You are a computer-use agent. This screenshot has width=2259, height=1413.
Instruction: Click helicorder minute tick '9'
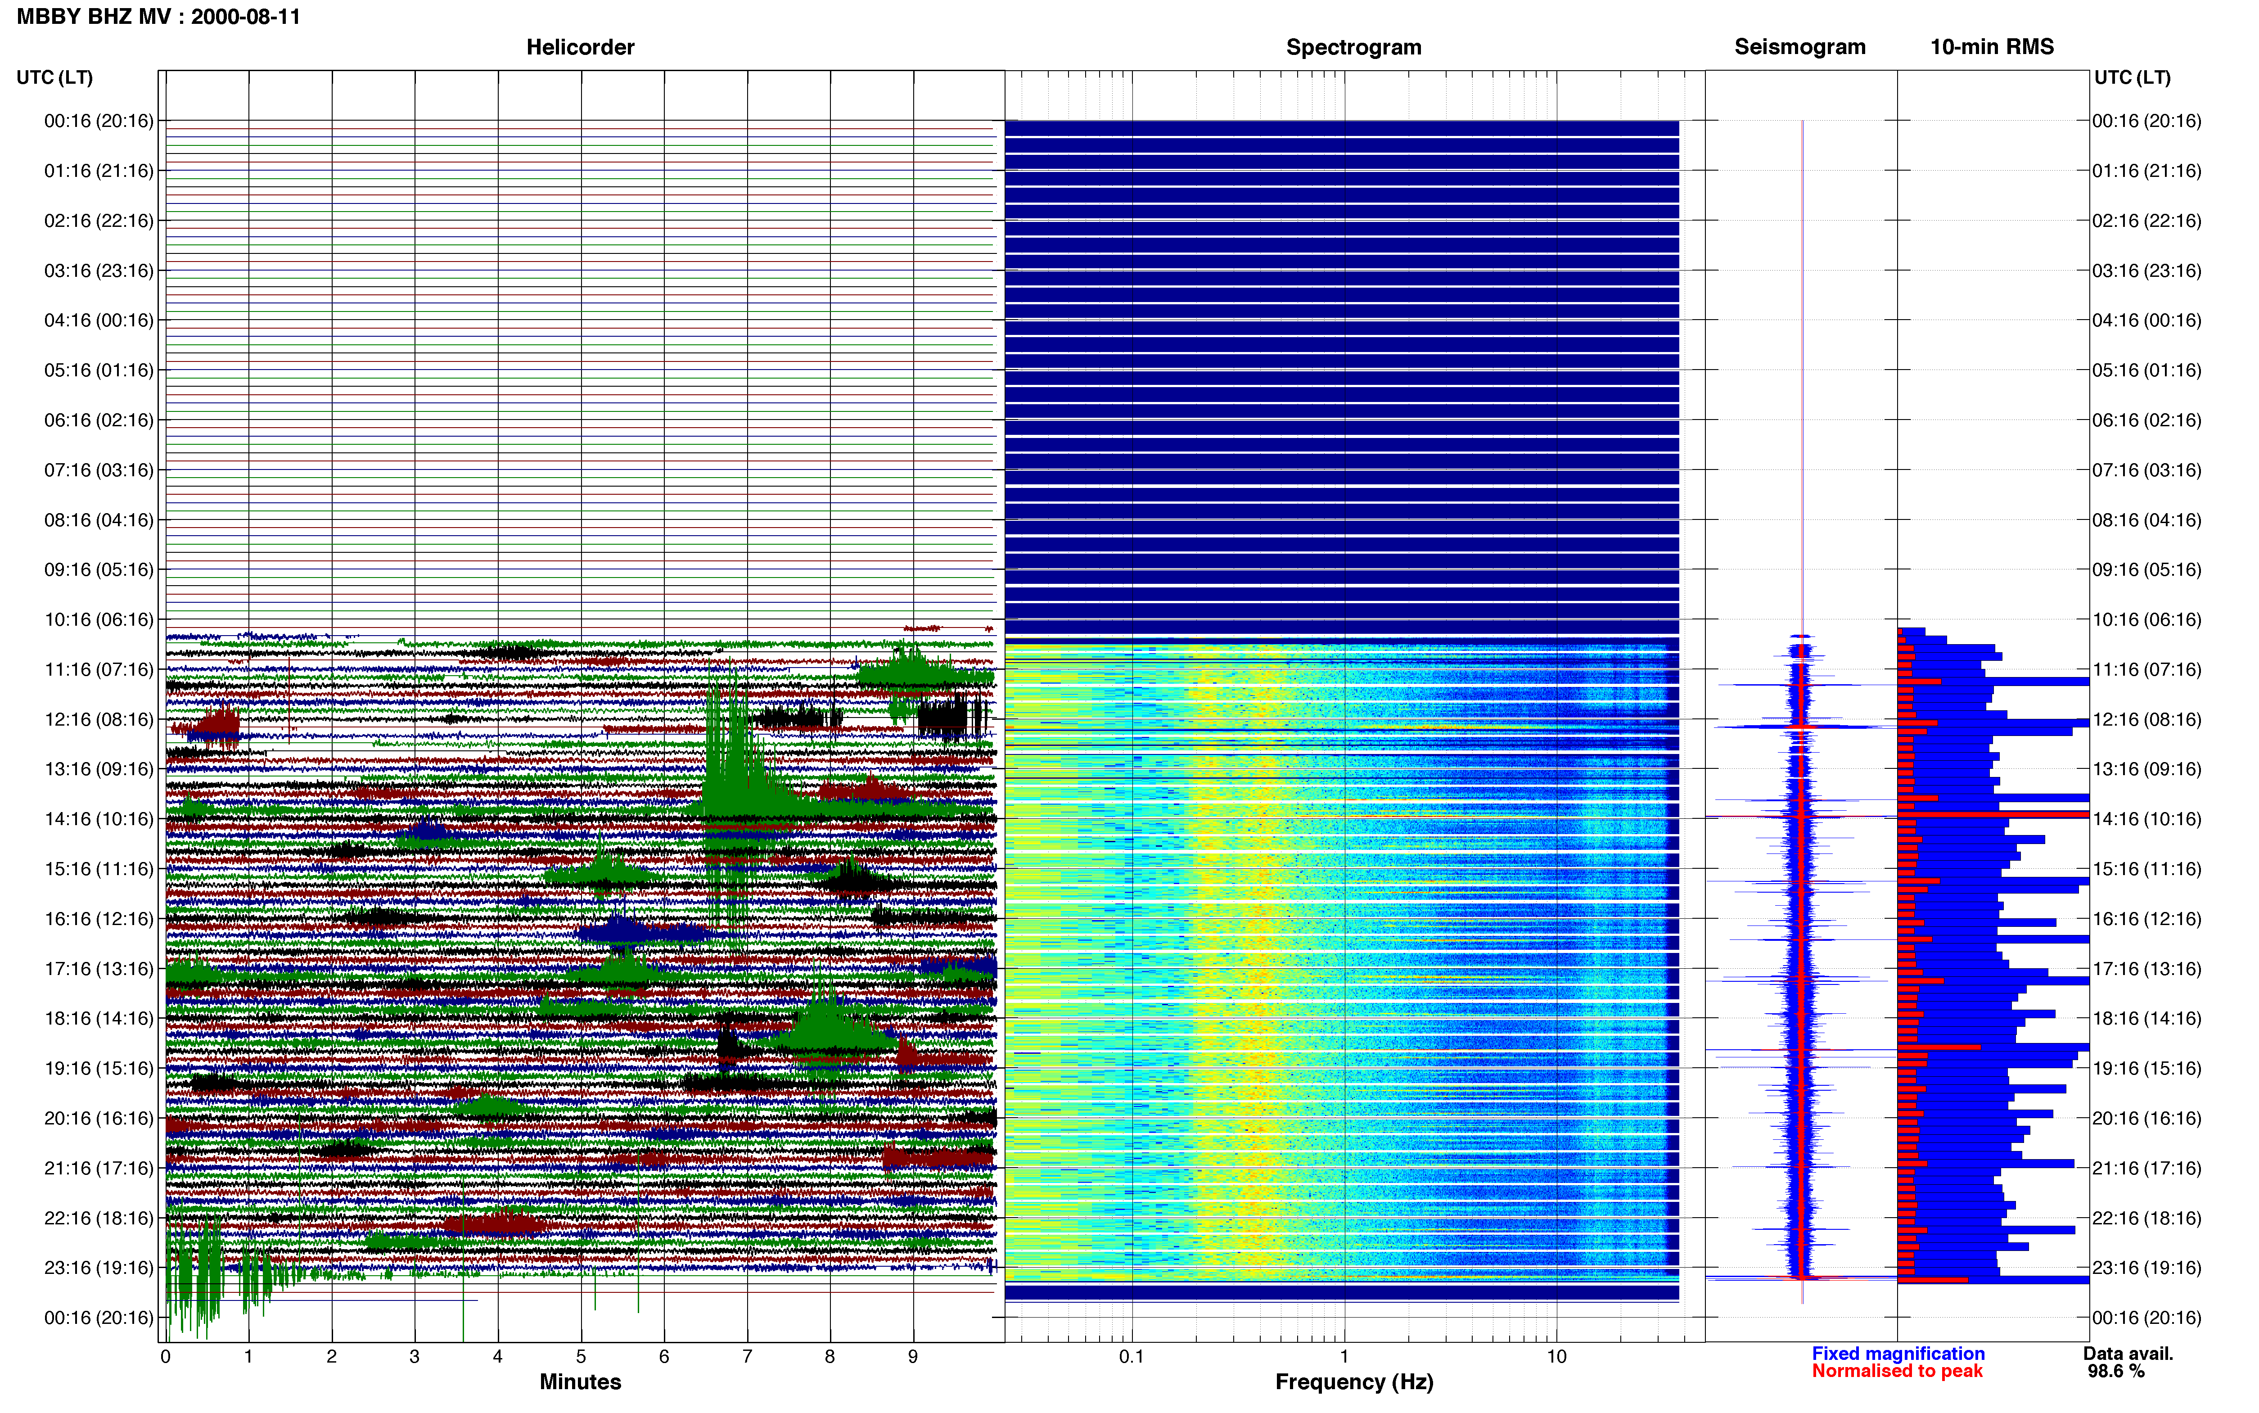click(x=913, y=1356)
